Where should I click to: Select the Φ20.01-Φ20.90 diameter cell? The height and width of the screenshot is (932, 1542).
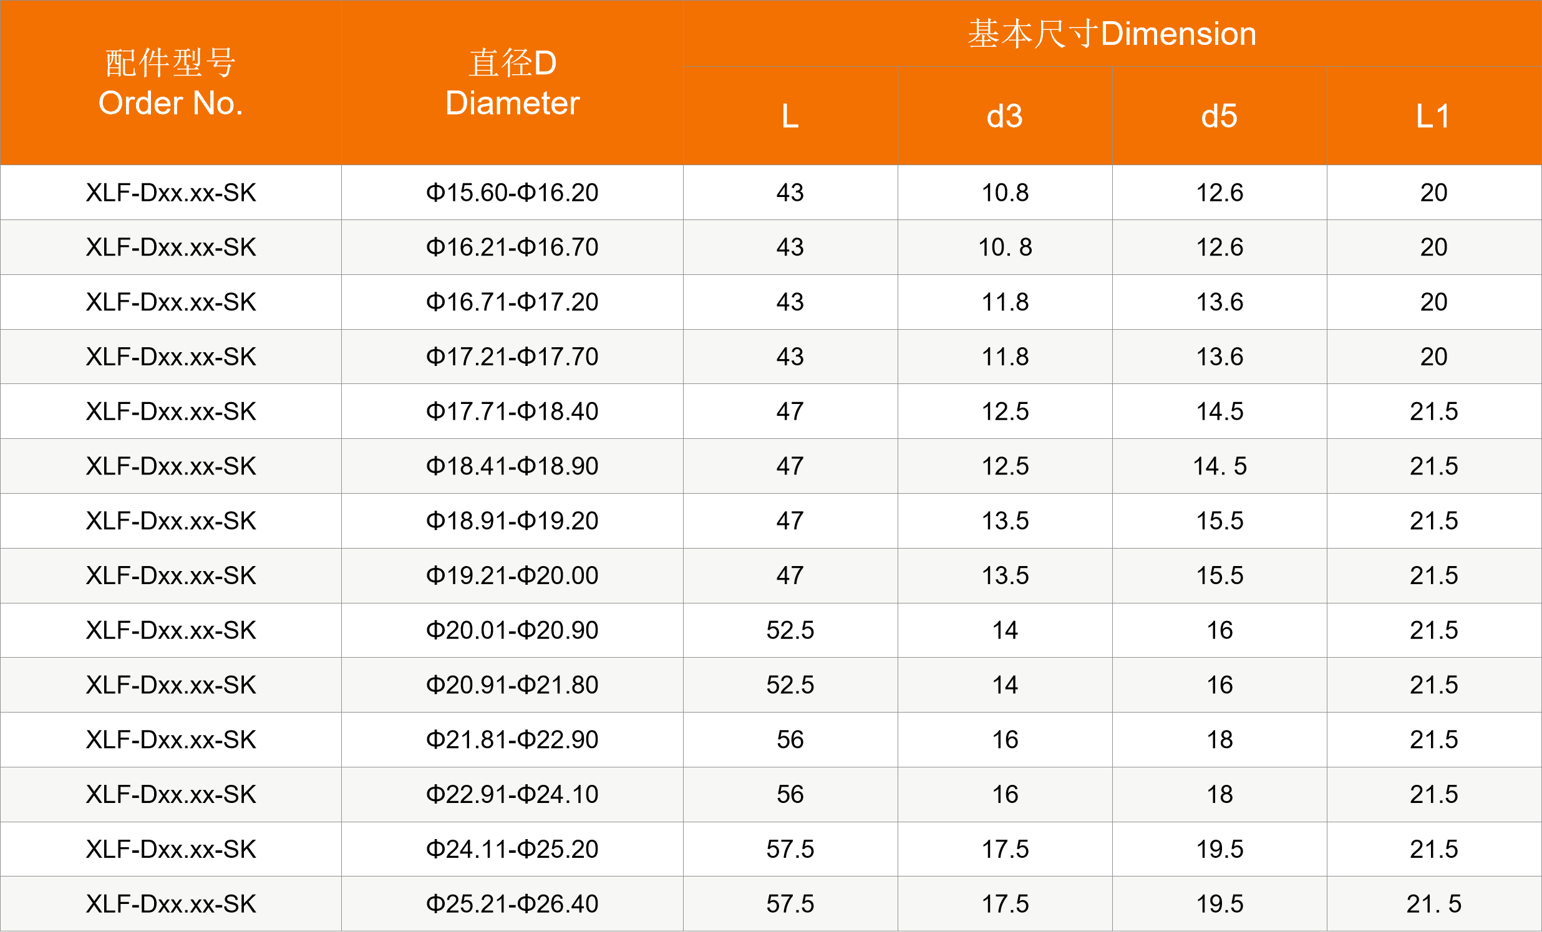point(512,630)
